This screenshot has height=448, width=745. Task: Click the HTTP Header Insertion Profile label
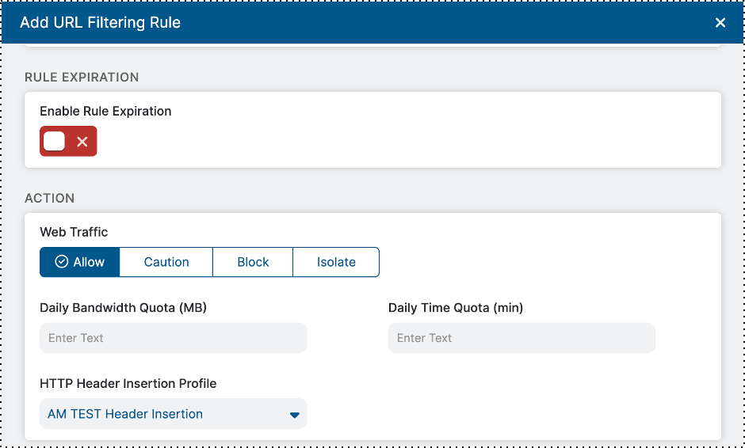click(x=128, y=384)
